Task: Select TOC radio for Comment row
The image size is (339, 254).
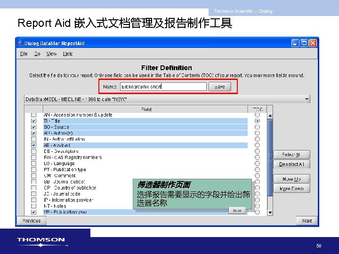Action: 257,175
